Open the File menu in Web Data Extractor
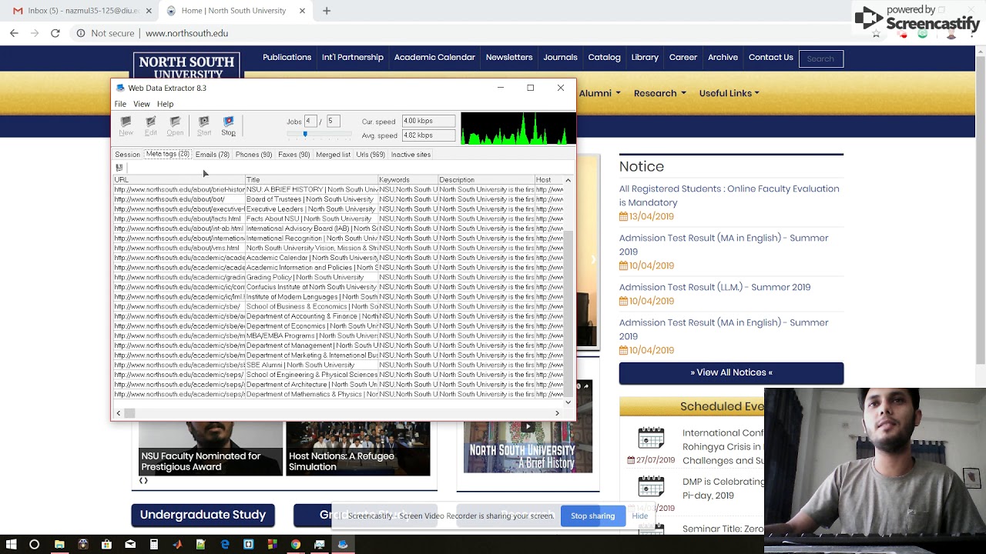Viewport: 986px width, 554px height. 120,104
